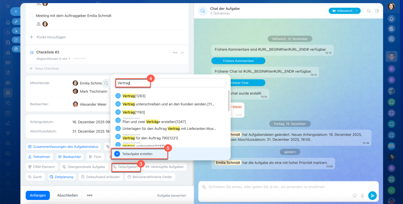403x204 pixels.
Task: Attach a file using the chat paperclip
Action: 204,187
